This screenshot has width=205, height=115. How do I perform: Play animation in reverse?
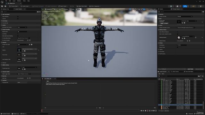(x=145, y=111)
